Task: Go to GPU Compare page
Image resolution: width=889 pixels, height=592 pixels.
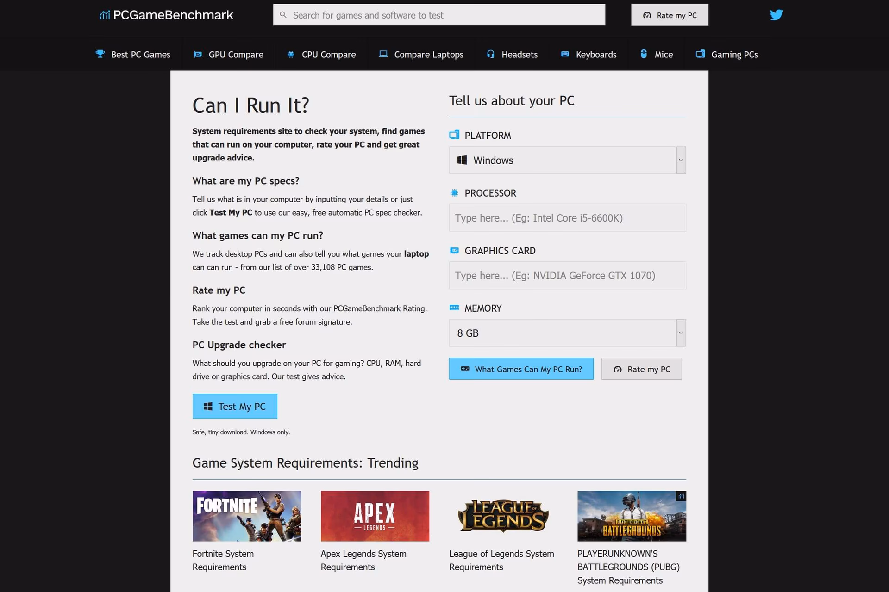Action: 228,54
